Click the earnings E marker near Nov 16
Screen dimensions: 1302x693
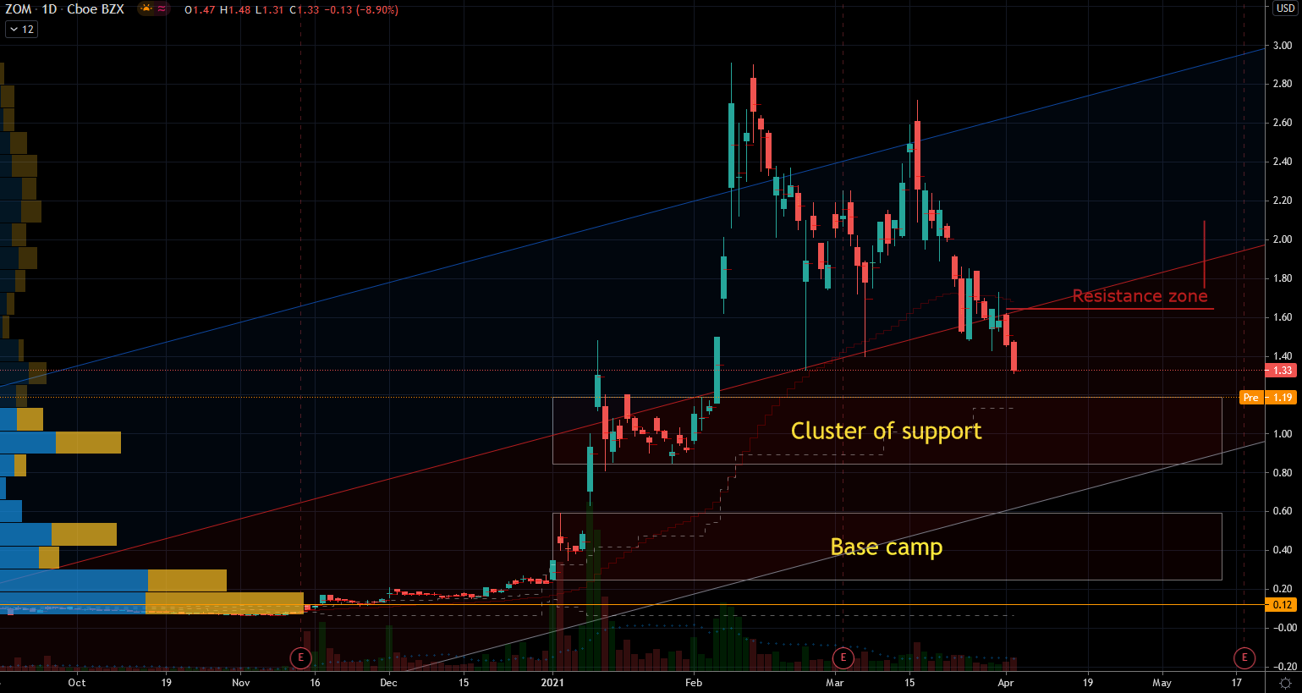pos(300,657)
